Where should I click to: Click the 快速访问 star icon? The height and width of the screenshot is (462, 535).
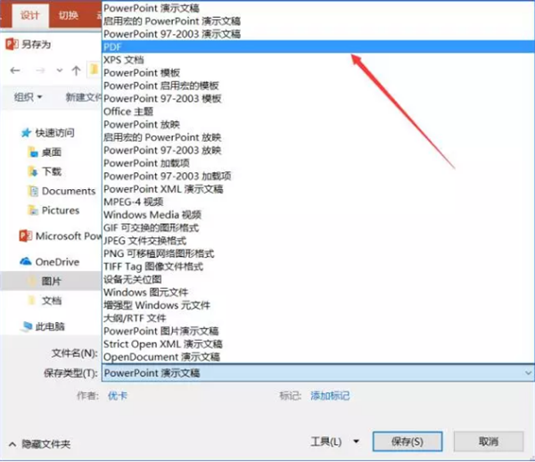[26, 133]
